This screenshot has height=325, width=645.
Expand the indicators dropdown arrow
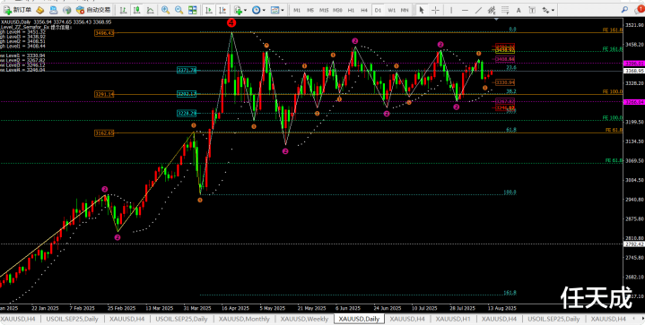click(x=246, y=10)
